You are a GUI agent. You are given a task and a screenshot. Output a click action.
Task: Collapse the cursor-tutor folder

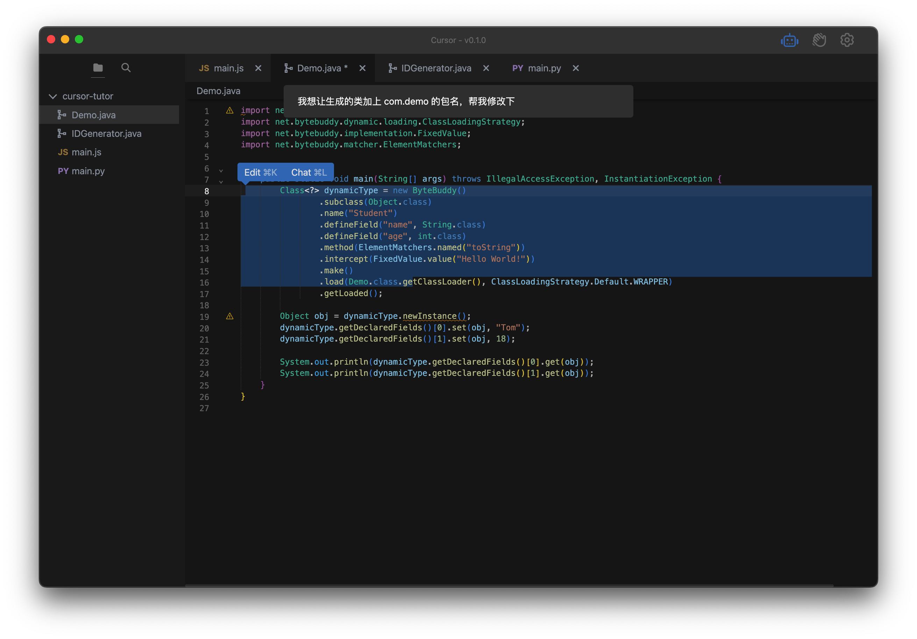point(53,96)
